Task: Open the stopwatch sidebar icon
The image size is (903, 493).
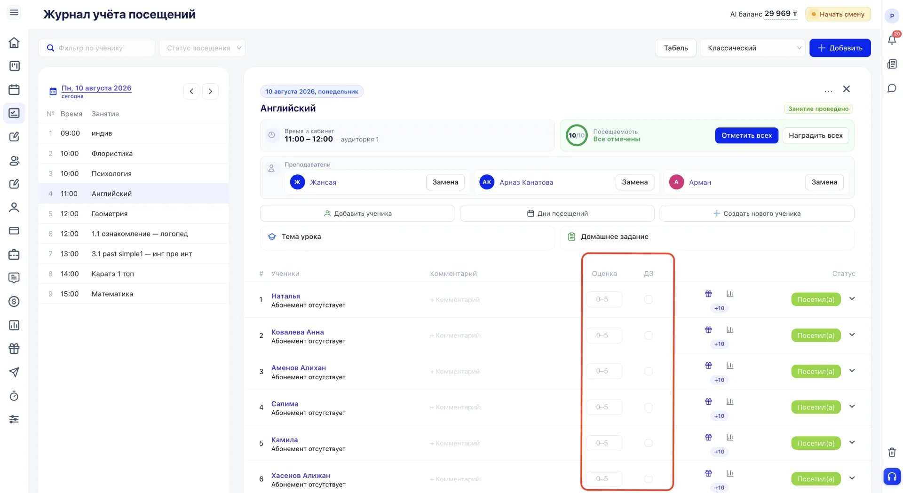Action: tap(14, 396)
